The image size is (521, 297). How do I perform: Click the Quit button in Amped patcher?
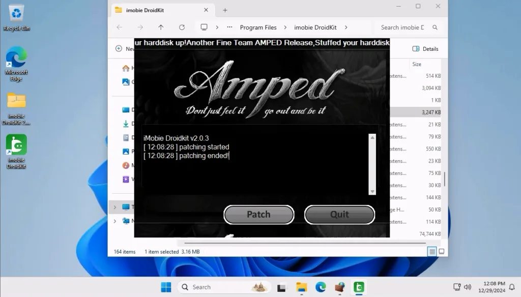pos(339,214)
